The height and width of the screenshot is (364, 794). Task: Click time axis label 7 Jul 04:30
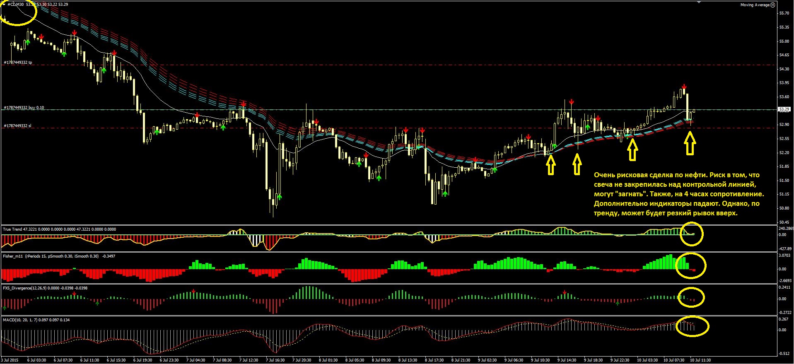click(x=195, y=360)
